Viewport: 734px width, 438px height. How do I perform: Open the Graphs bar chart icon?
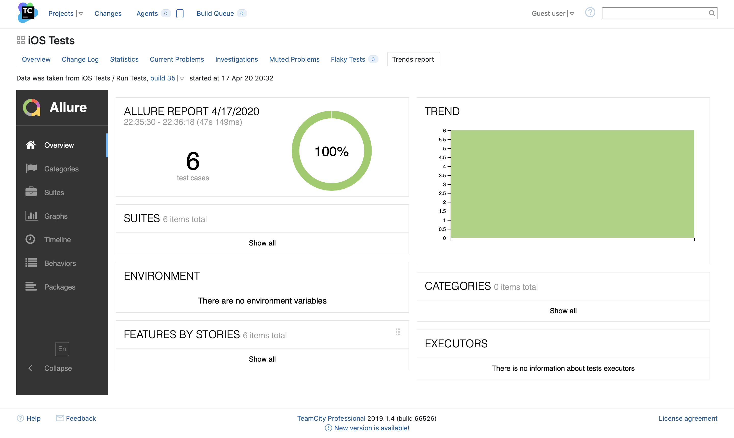tap(31, 216)
